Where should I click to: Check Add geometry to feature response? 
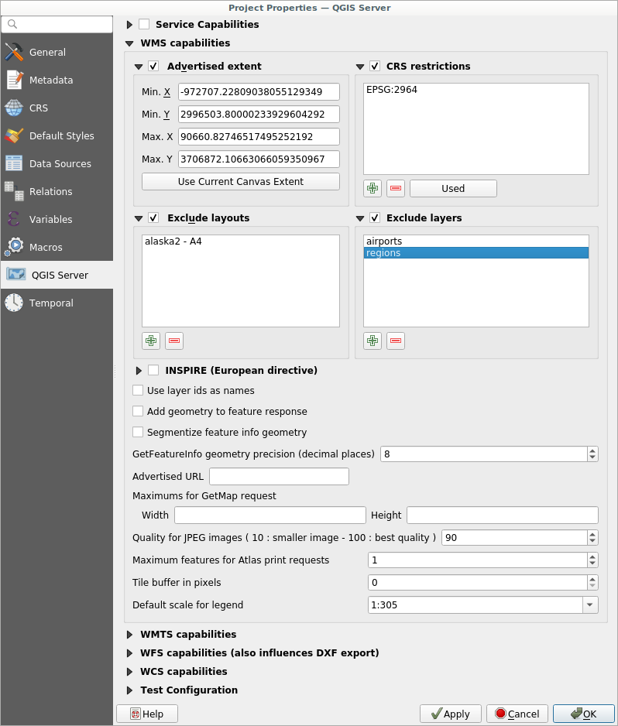coord(139,412)
